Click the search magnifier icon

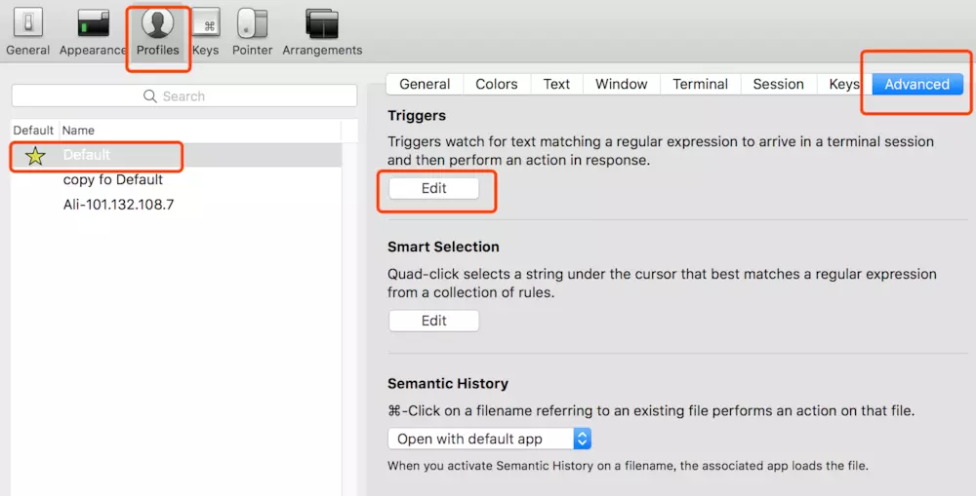click(149, 96)
